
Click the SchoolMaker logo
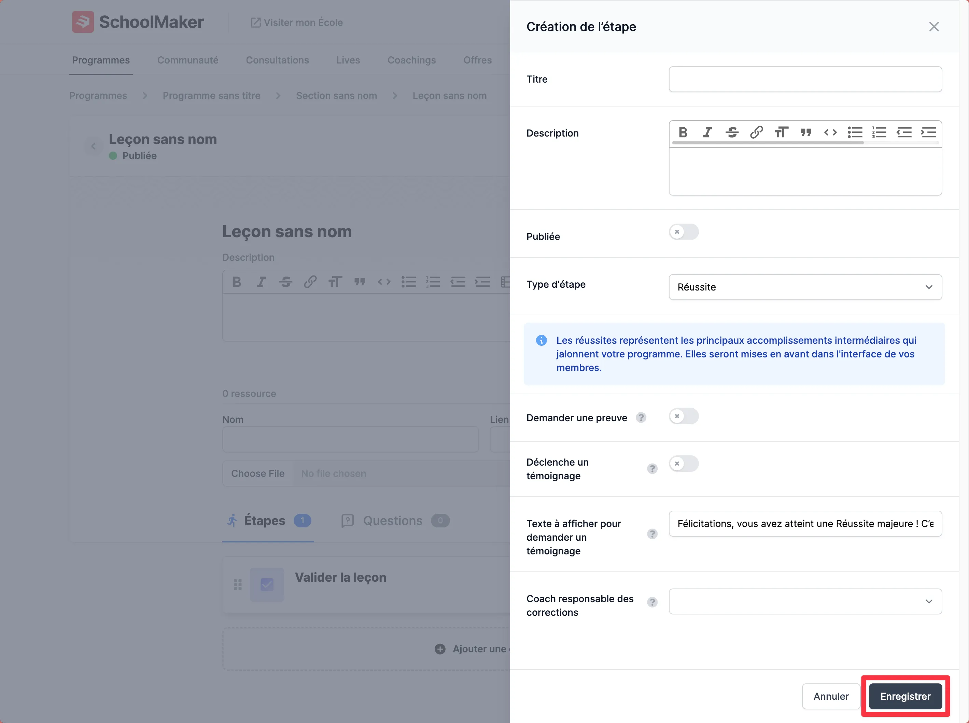click(137, 22)
